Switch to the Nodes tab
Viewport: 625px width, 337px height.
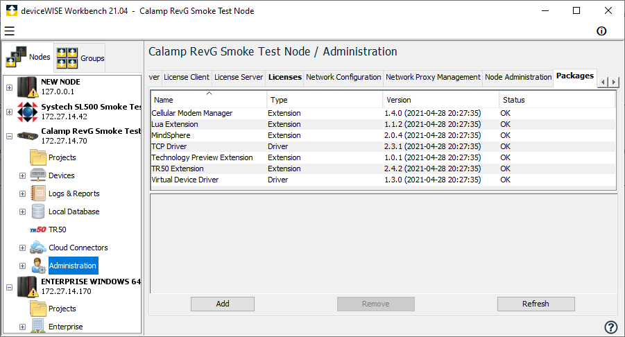pyautogui.click(x=28, y=57)
